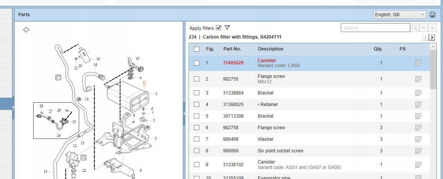The height and width of the screenshot is (179, 443).
Task: Select part number 31338102
Action: [233, 165]
